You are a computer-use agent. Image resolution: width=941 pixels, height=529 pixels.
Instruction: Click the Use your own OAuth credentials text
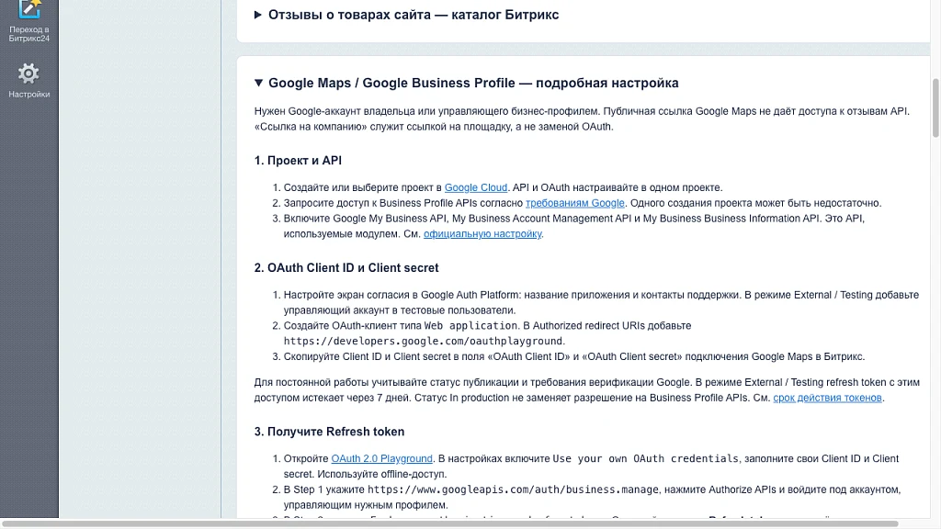click(646, 458)
